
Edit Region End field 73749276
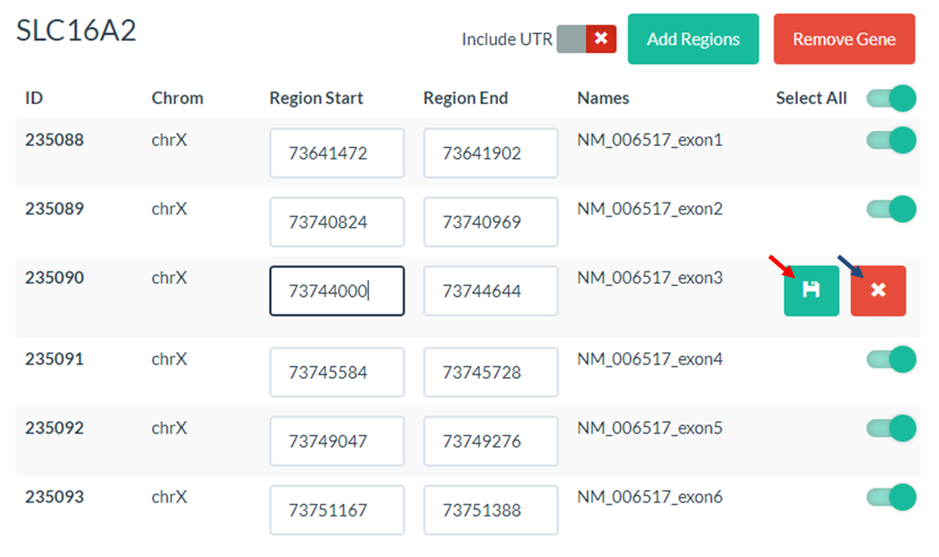(491, 441)
